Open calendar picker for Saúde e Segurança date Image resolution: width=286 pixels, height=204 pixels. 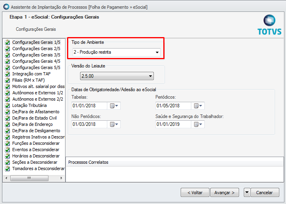198,124
